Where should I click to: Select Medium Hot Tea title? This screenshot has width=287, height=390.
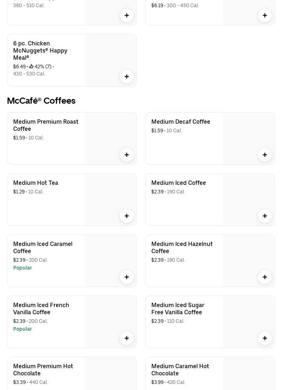tap(36, 183)
